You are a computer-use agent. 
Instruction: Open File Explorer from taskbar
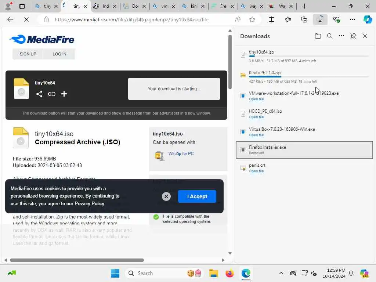click(213, 273)
